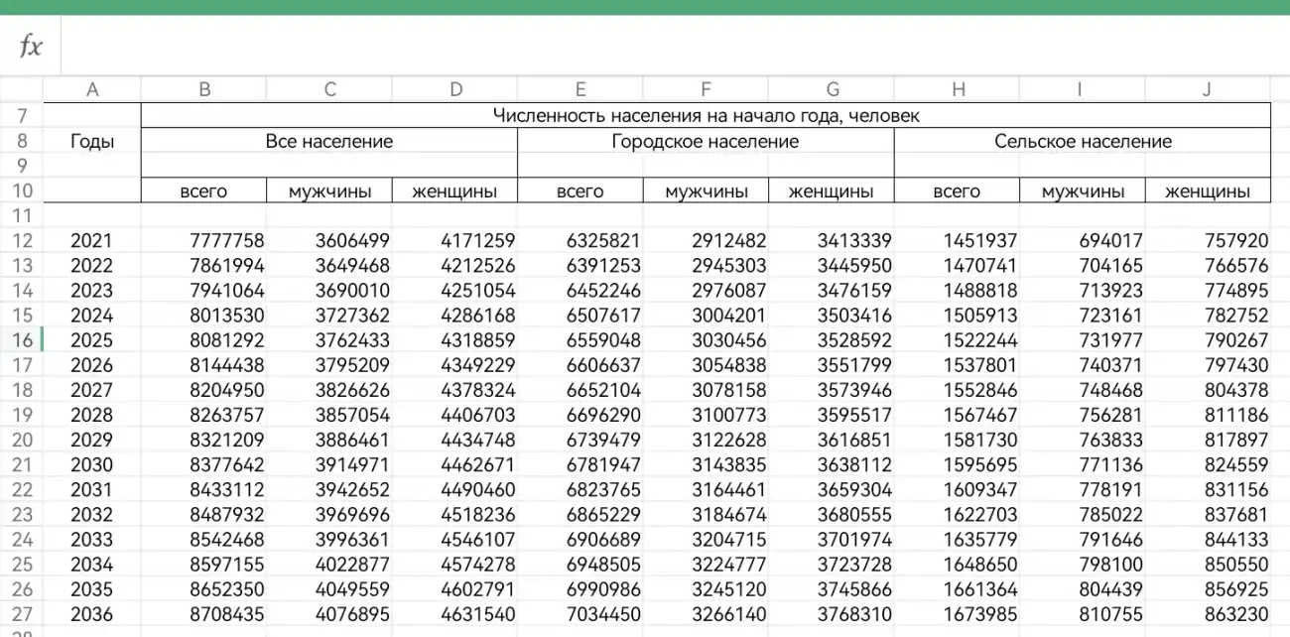
Task: Click cell with value 1522244
Action: (x=958, y=340)
